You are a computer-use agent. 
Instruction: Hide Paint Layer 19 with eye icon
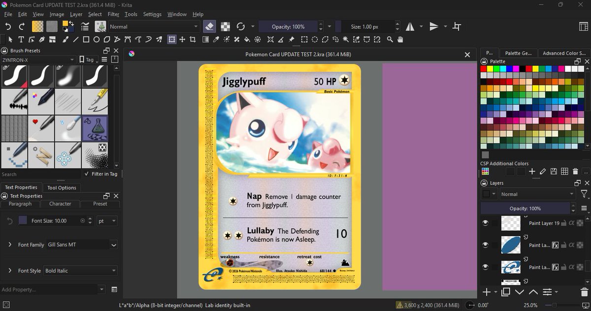coord(485,223)
